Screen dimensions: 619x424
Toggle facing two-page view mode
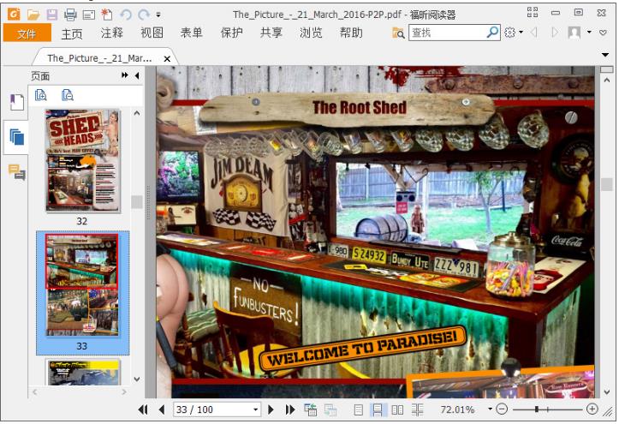tap(397, 410)
